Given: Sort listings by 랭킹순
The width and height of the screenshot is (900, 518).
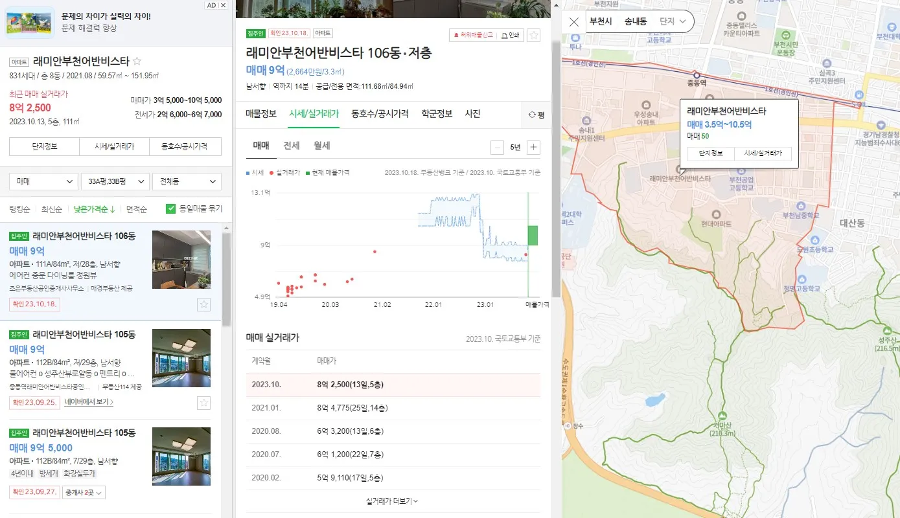Looking at the screenshot, I should click(19, 209).
